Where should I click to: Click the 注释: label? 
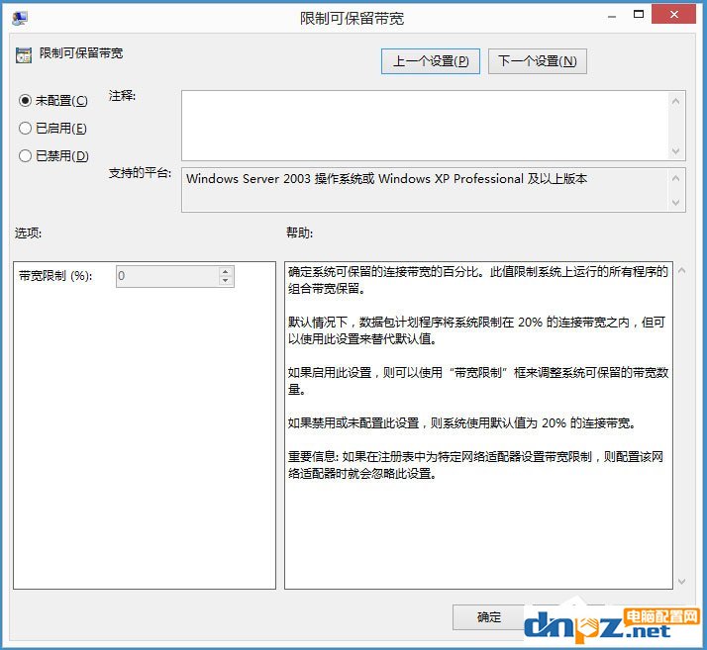(x=122, y=96)
